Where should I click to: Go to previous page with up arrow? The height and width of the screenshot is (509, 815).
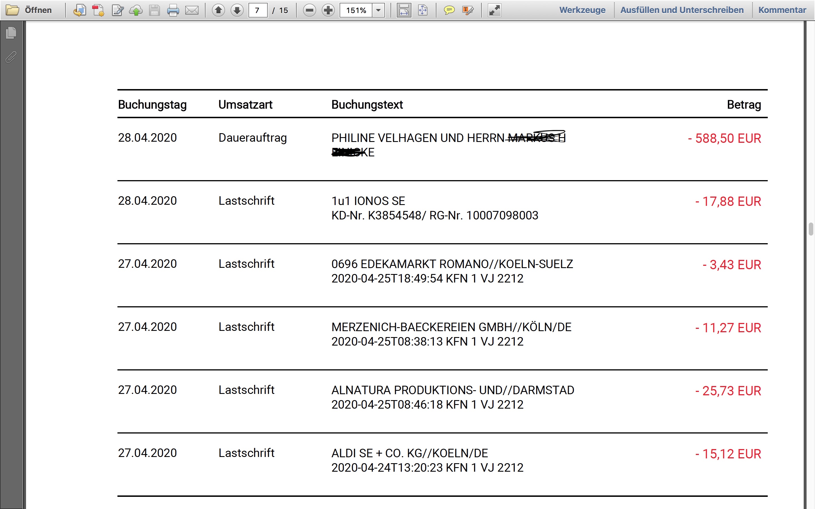[218, 10]
